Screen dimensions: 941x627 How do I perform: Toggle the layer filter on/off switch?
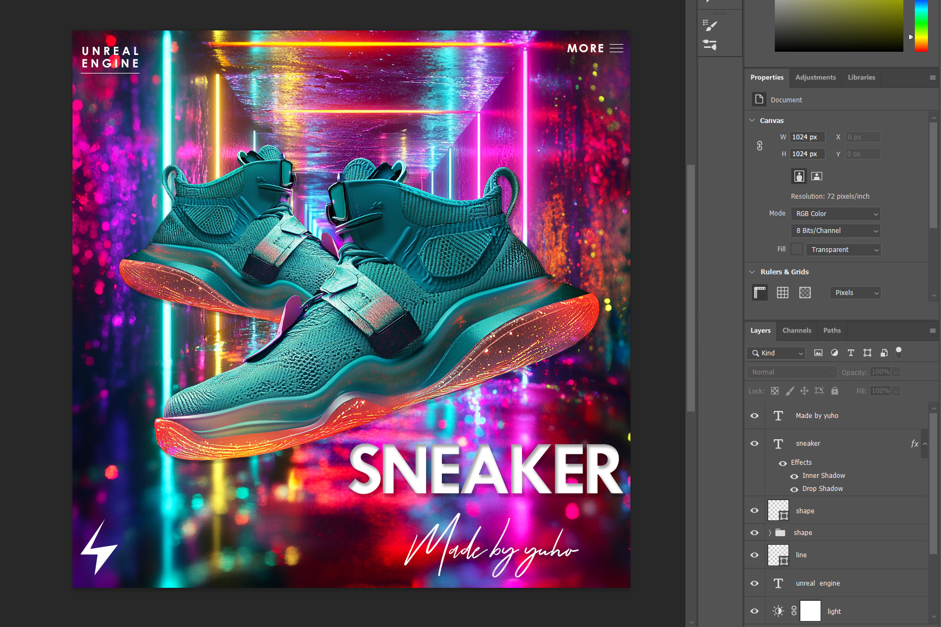click(899, 352)
